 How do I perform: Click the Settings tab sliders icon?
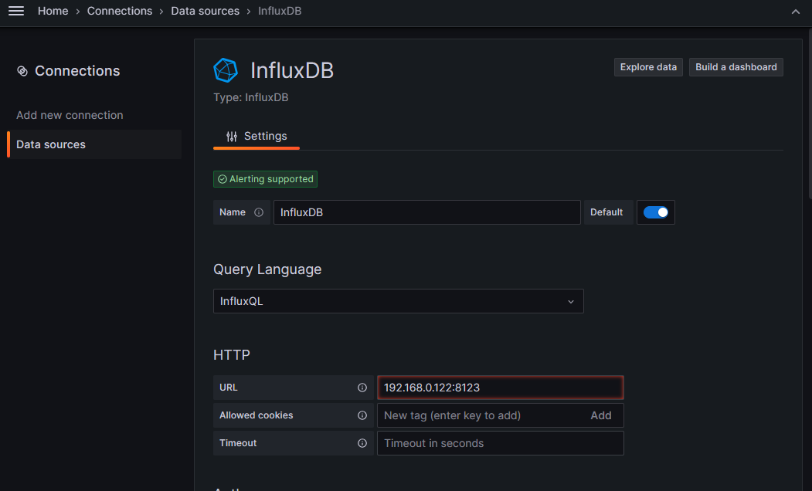click(x=232, y=136)
